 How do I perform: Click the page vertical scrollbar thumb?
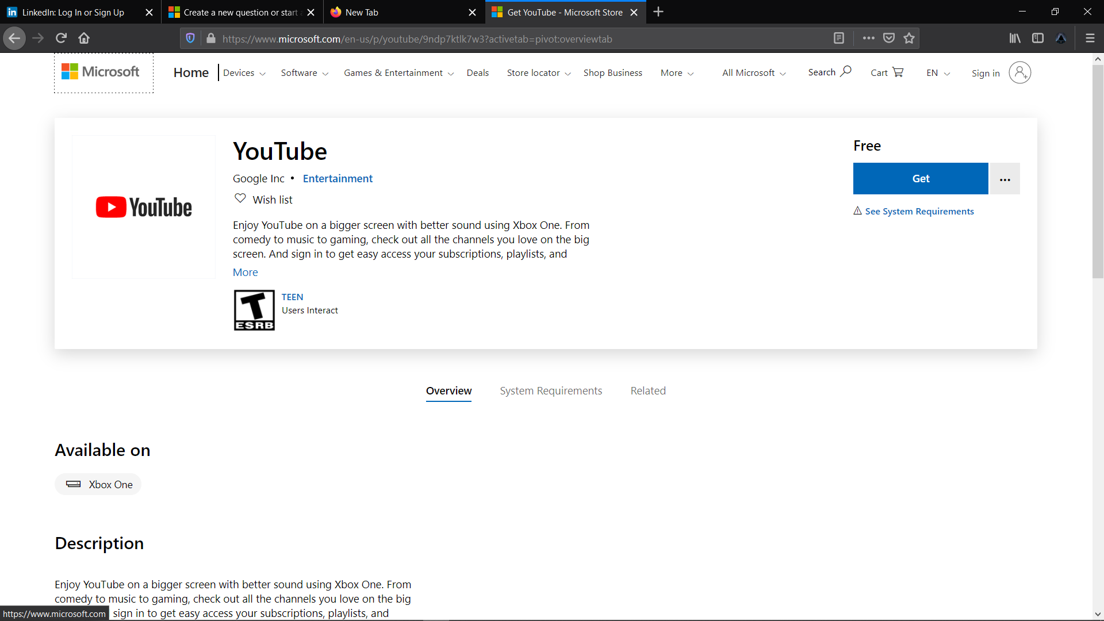tap(1098, 171)
